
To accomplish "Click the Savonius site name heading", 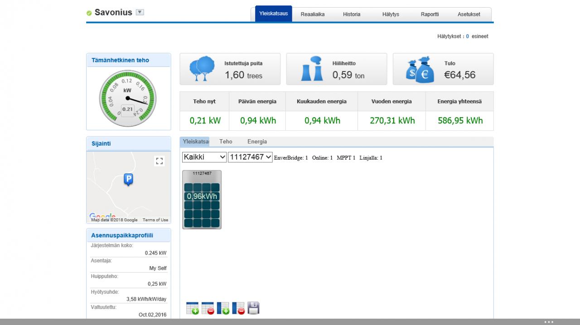I will 113,12.
